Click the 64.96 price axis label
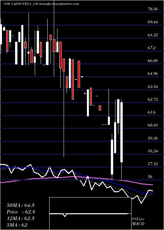 (153, 74)
